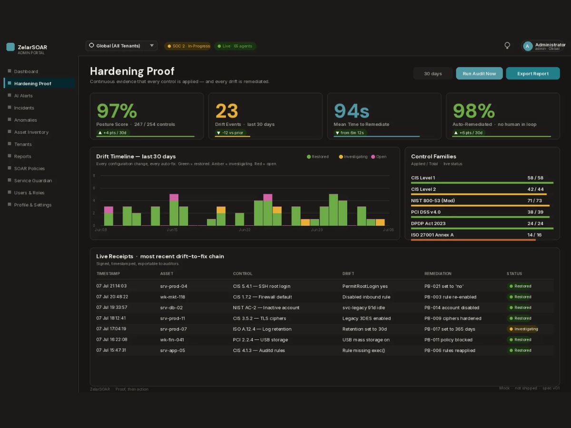Open the Global (All Tenants) dropdown
This screenshot has height=428, width=571.
121,46
